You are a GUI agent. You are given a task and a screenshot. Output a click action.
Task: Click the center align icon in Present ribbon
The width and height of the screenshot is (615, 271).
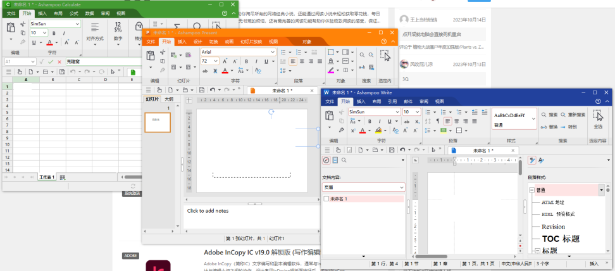pyautogui.click(x=302, y=61)
